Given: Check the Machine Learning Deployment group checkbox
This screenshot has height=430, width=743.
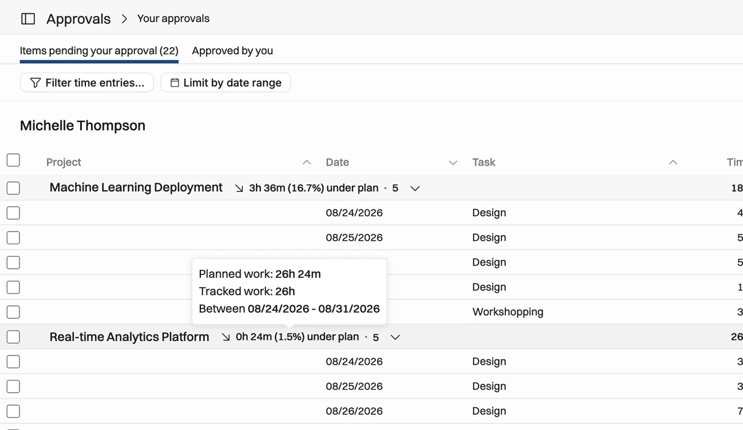Looking at the screenshot, I should [13, 188].
